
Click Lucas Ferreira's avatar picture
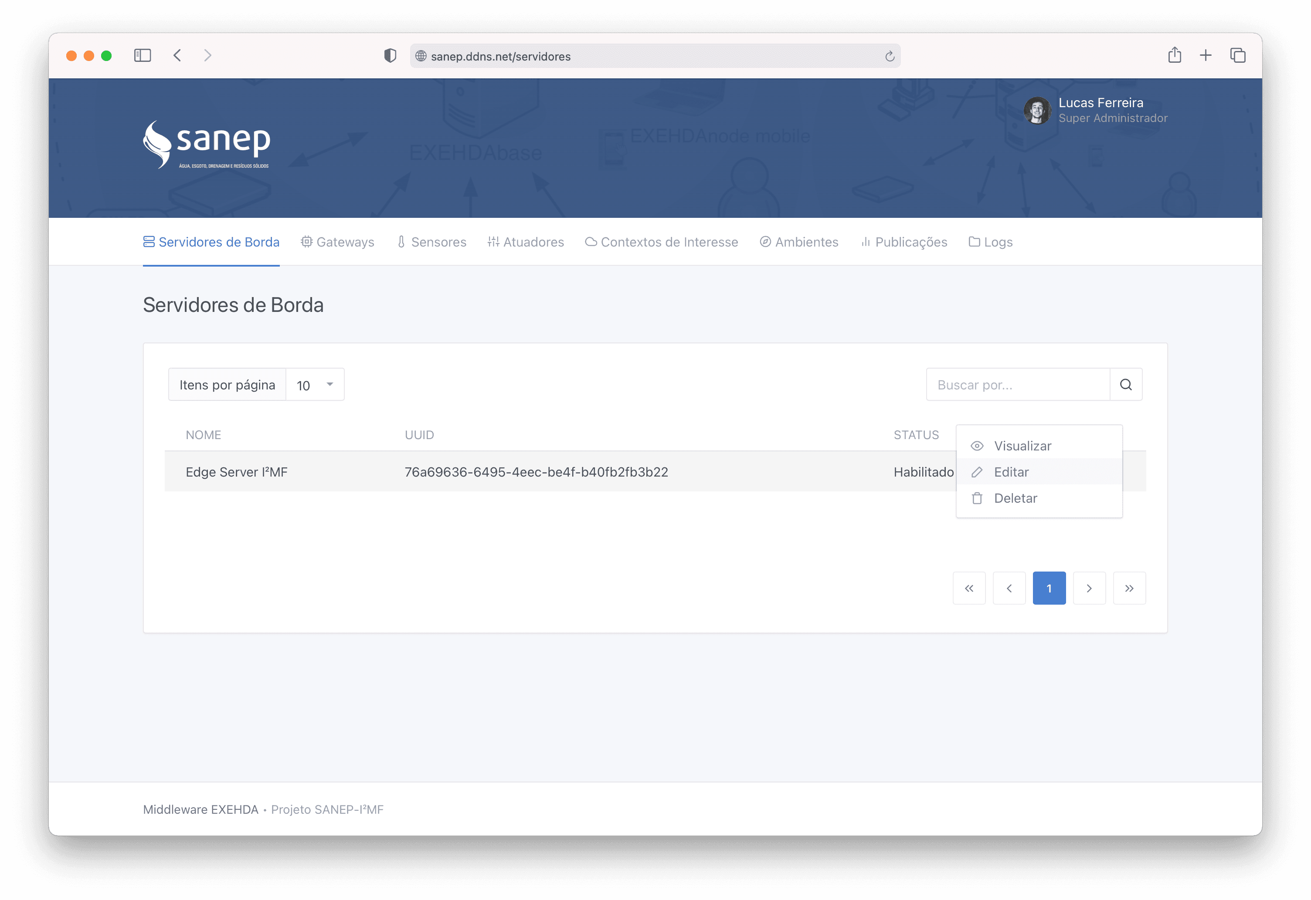1037,110
